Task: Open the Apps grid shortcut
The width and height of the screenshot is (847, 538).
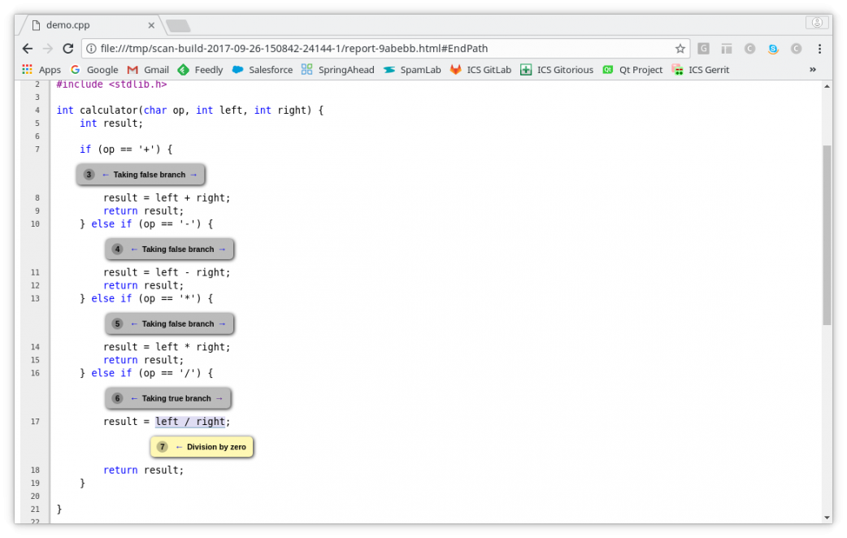Action: pyautogui.click(x=41, y=70)
